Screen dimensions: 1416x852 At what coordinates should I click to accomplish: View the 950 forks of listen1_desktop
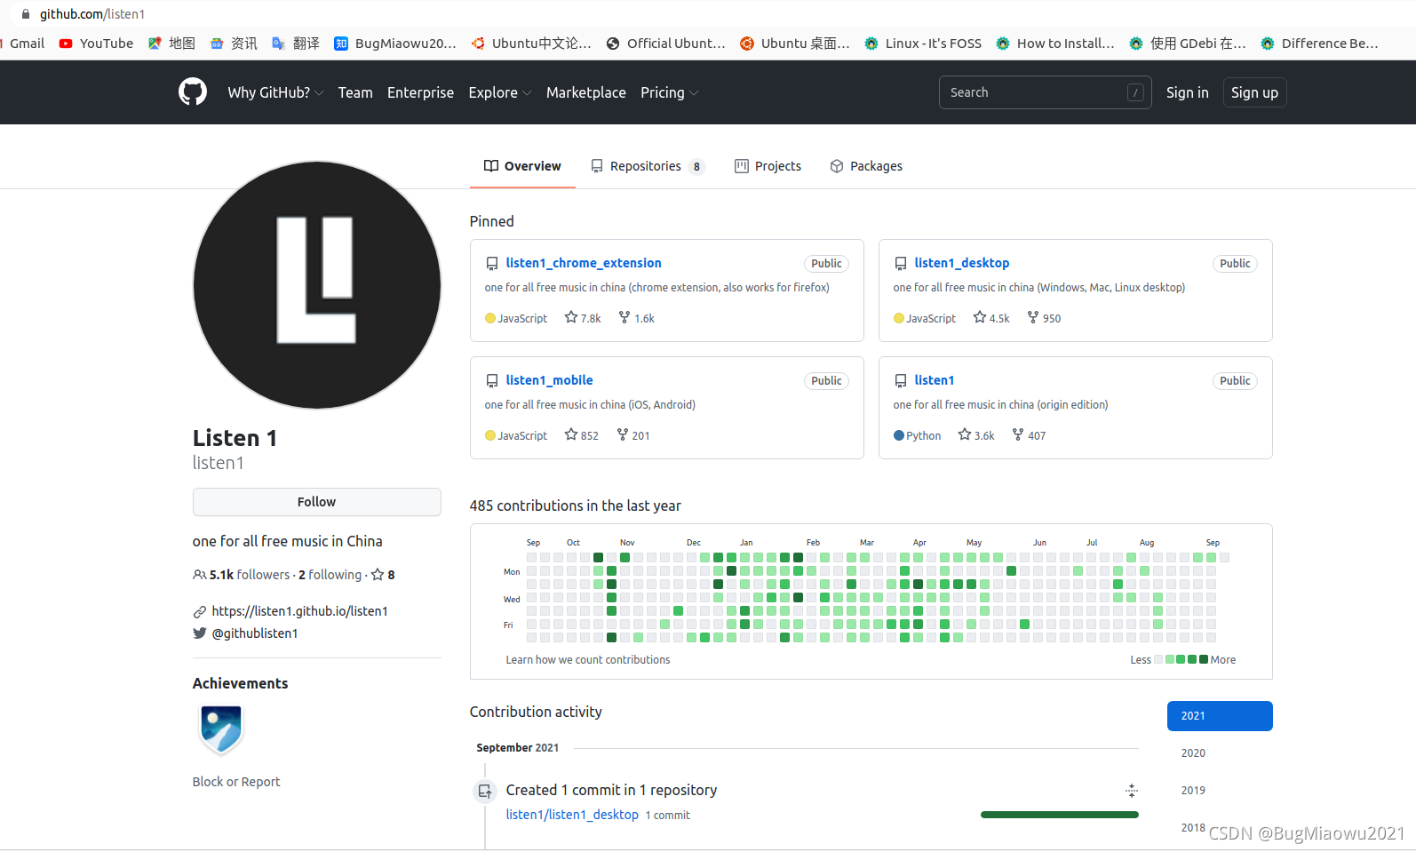(1044, 318)
